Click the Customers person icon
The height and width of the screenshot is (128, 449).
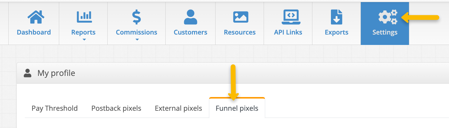point(190,17)
